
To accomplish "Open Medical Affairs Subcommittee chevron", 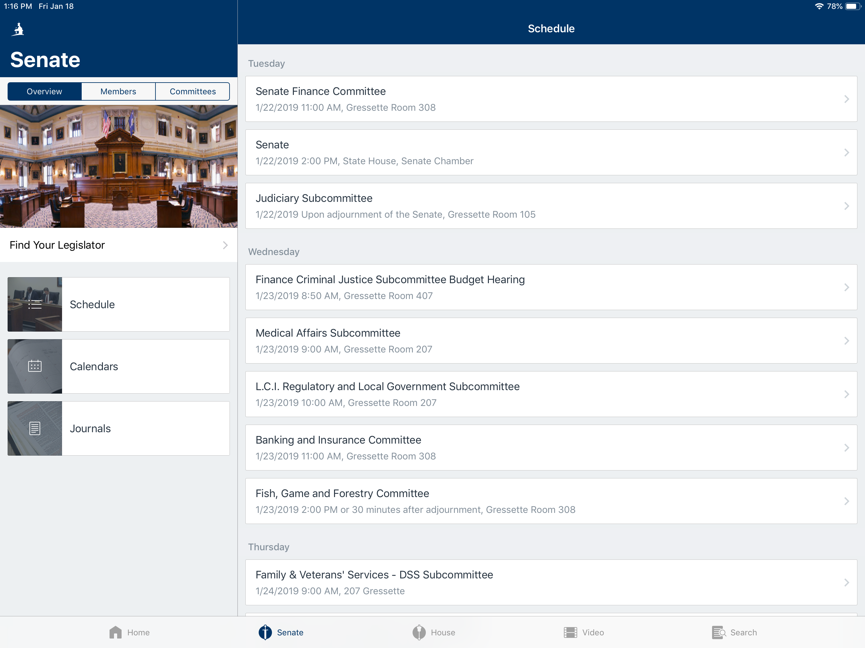I will (847, 341).
